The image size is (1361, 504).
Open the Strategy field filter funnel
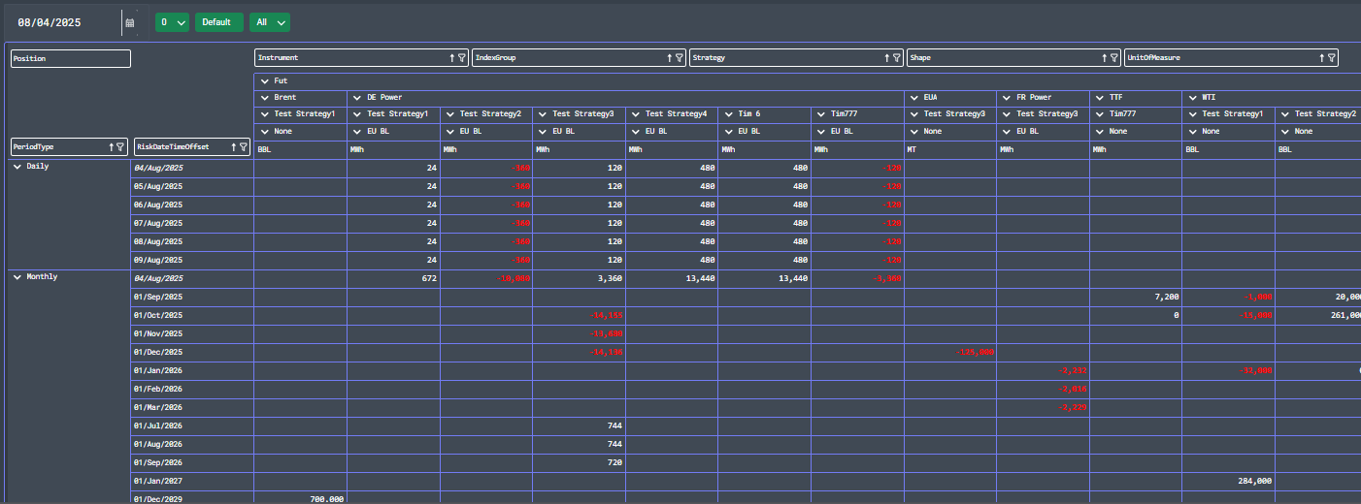(897, 58)
